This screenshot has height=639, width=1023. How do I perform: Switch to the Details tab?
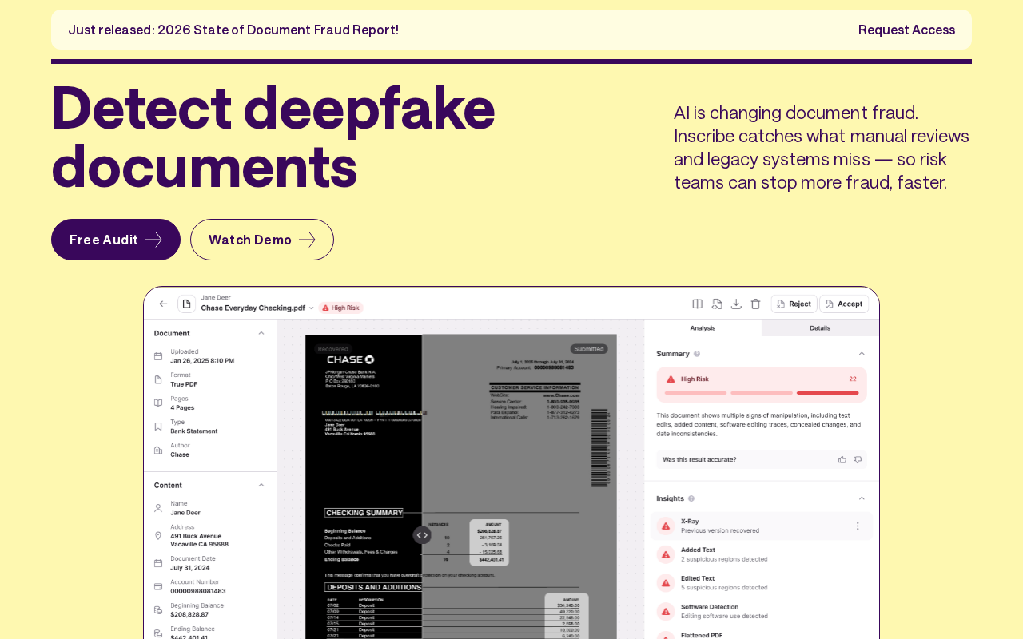pyautogui.click(x=820, y=328)
